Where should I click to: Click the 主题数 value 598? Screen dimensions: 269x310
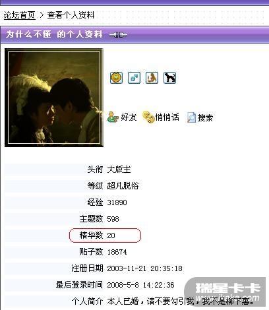(x=113, y=219)
